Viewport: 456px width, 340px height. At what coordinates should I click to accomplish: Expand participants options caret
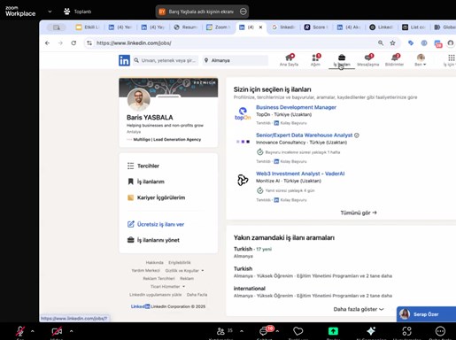242,331
